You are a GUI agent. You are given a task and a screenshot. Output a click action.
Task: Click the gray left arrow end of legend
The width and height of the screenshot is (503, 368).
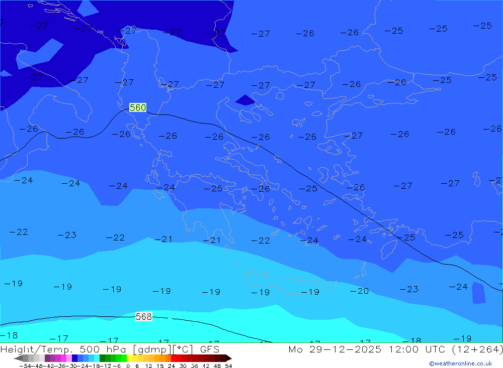point(18,358)
